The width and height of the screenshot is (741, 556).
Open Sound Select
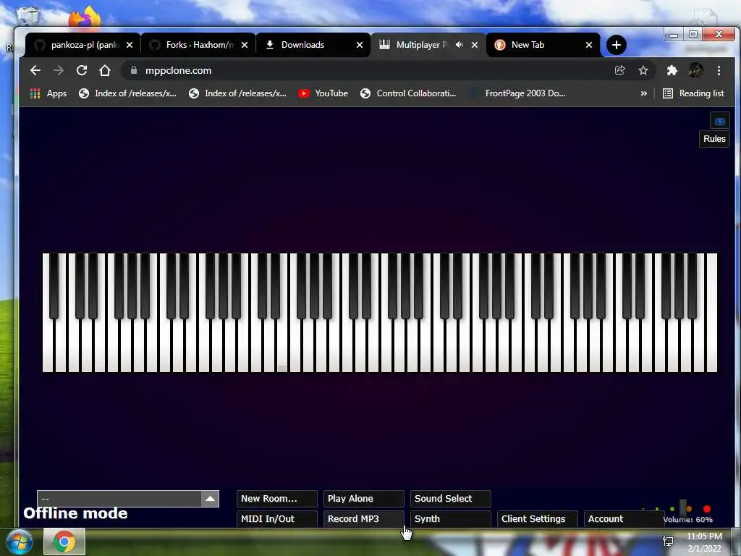coord(450,499)
